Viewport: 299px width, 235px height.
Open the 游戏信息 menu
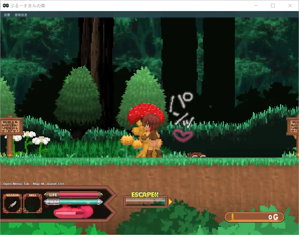[x=21, y=15]
